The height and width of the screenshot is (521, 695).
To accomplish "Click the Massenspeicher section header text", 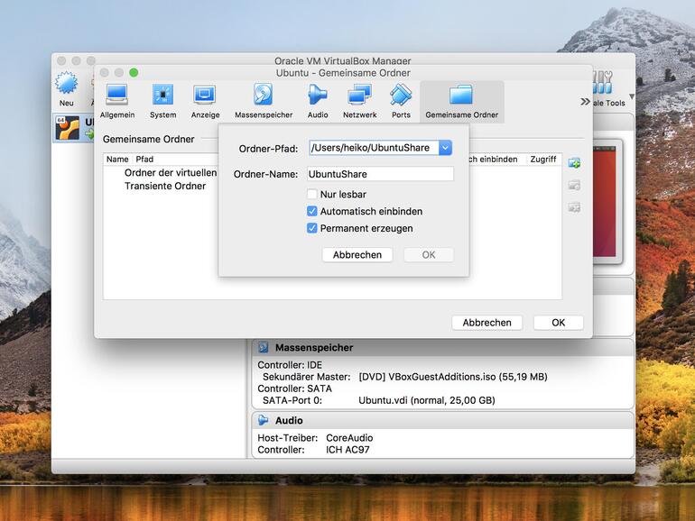I will pos(314,347).
